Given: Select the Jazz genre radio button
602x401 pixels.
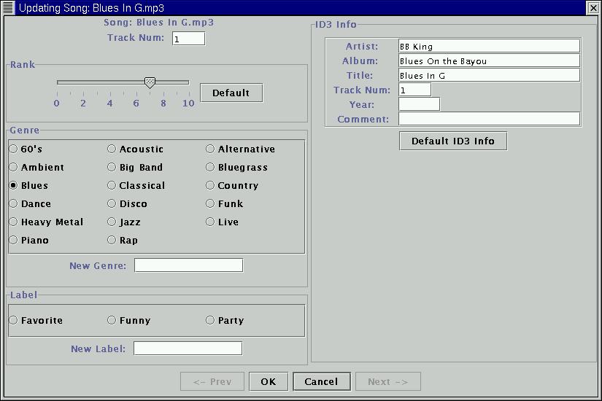Looking at the screenshot, I should (x=112, y=222).
